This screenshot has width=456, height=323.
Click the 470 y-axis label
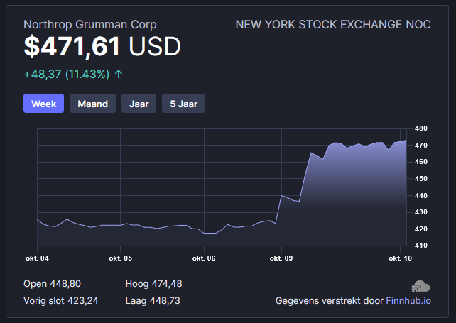coord(421,145)
